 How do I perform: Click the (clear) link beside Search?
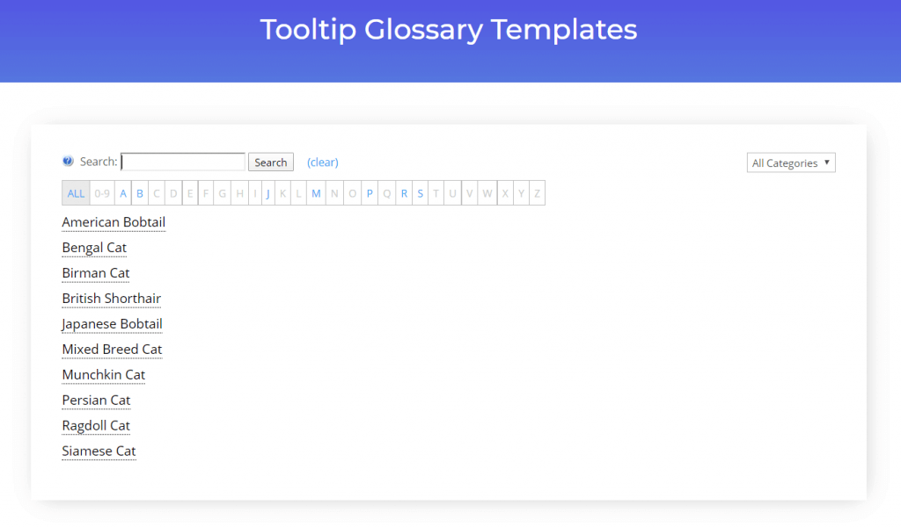coord(322,162)
